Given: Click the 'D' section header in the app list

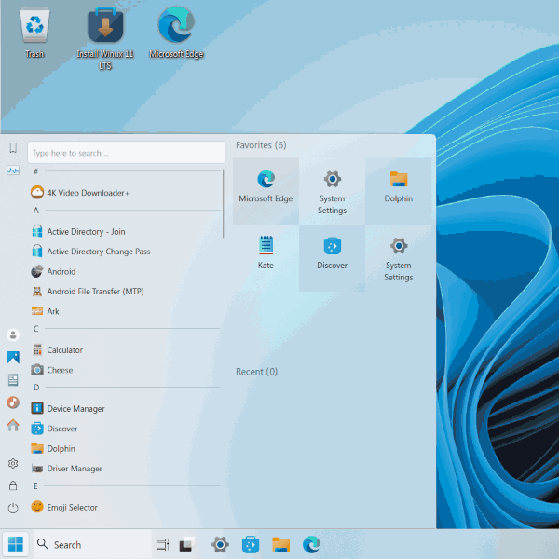Looking at the screenshot, I should (x=35, y=388).
